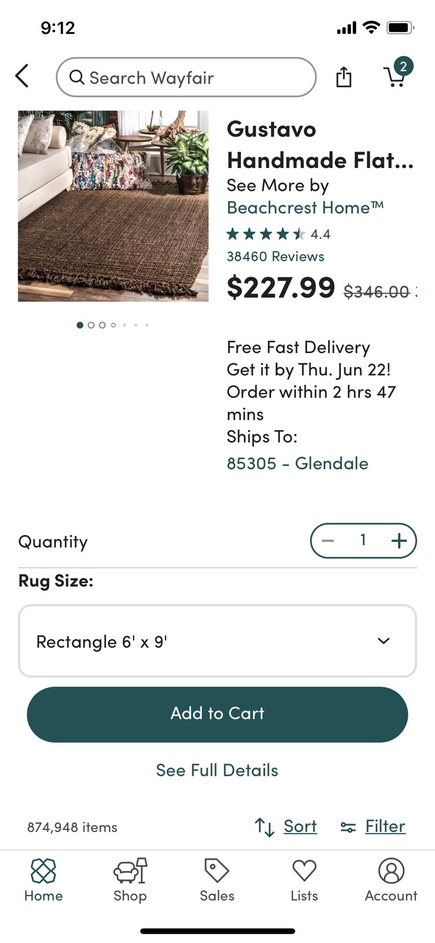Decrease quantity with the minus button
This screenshot has height=943, width=435.
click(328, 540)
